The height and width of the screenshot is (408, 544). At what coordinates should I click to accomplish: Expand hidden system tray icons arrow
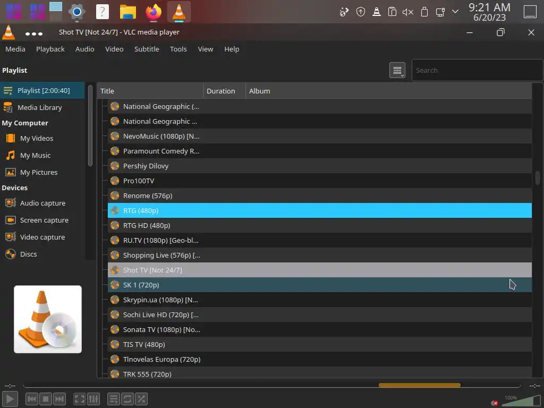point(455,12)
